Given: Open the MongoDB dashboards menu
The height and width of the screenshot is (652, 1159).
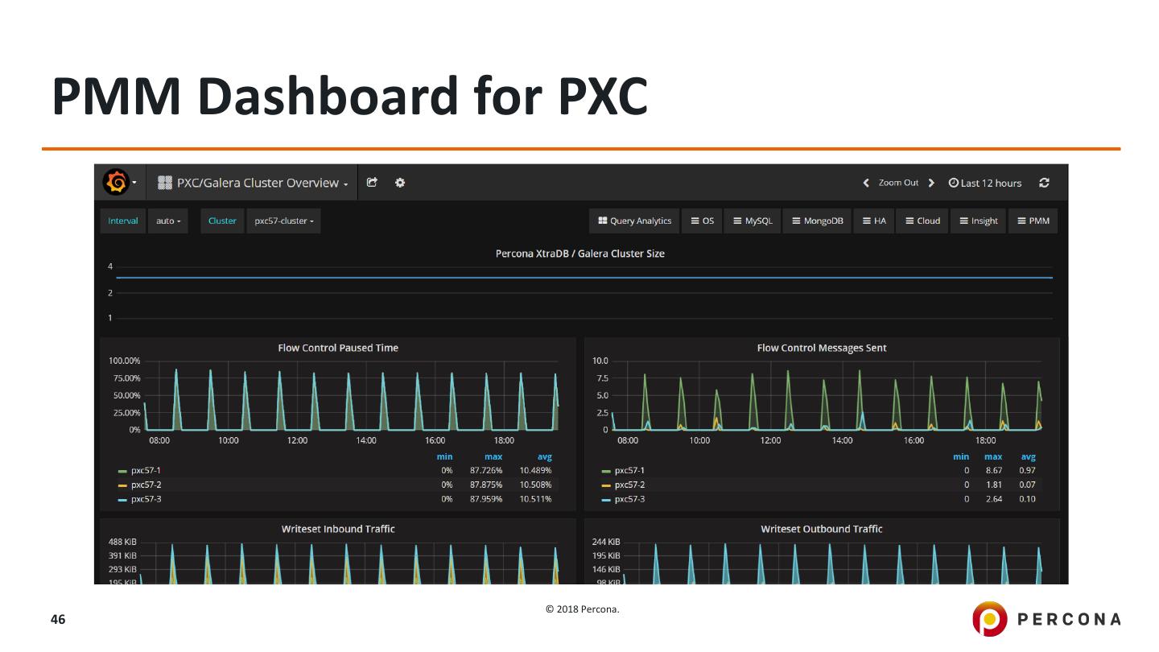Looking at the screenshot, I should point(817,221).
